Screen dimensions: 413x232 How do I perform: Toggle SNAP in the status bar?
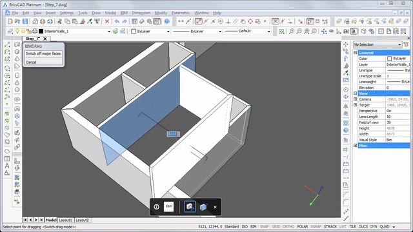pyautogui.click(x=264, y=226)
